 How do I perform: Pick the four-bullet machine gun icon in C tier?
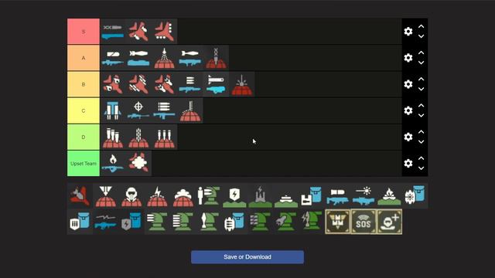pos(165,111)
